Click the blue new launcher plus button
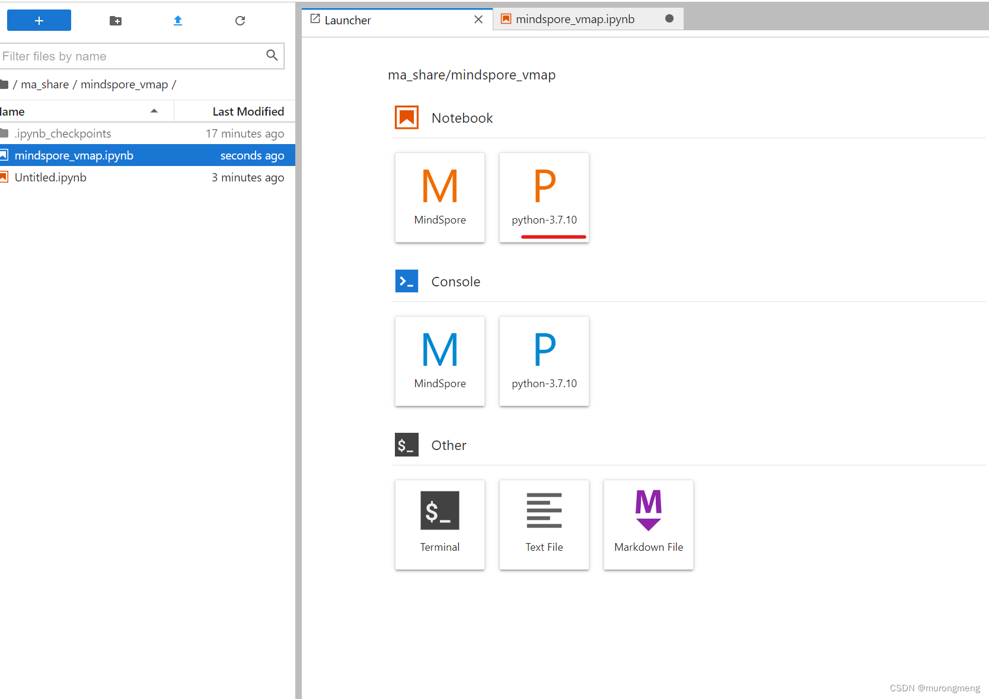The height and width of the screenshot is (699, 989). (39, 20)
